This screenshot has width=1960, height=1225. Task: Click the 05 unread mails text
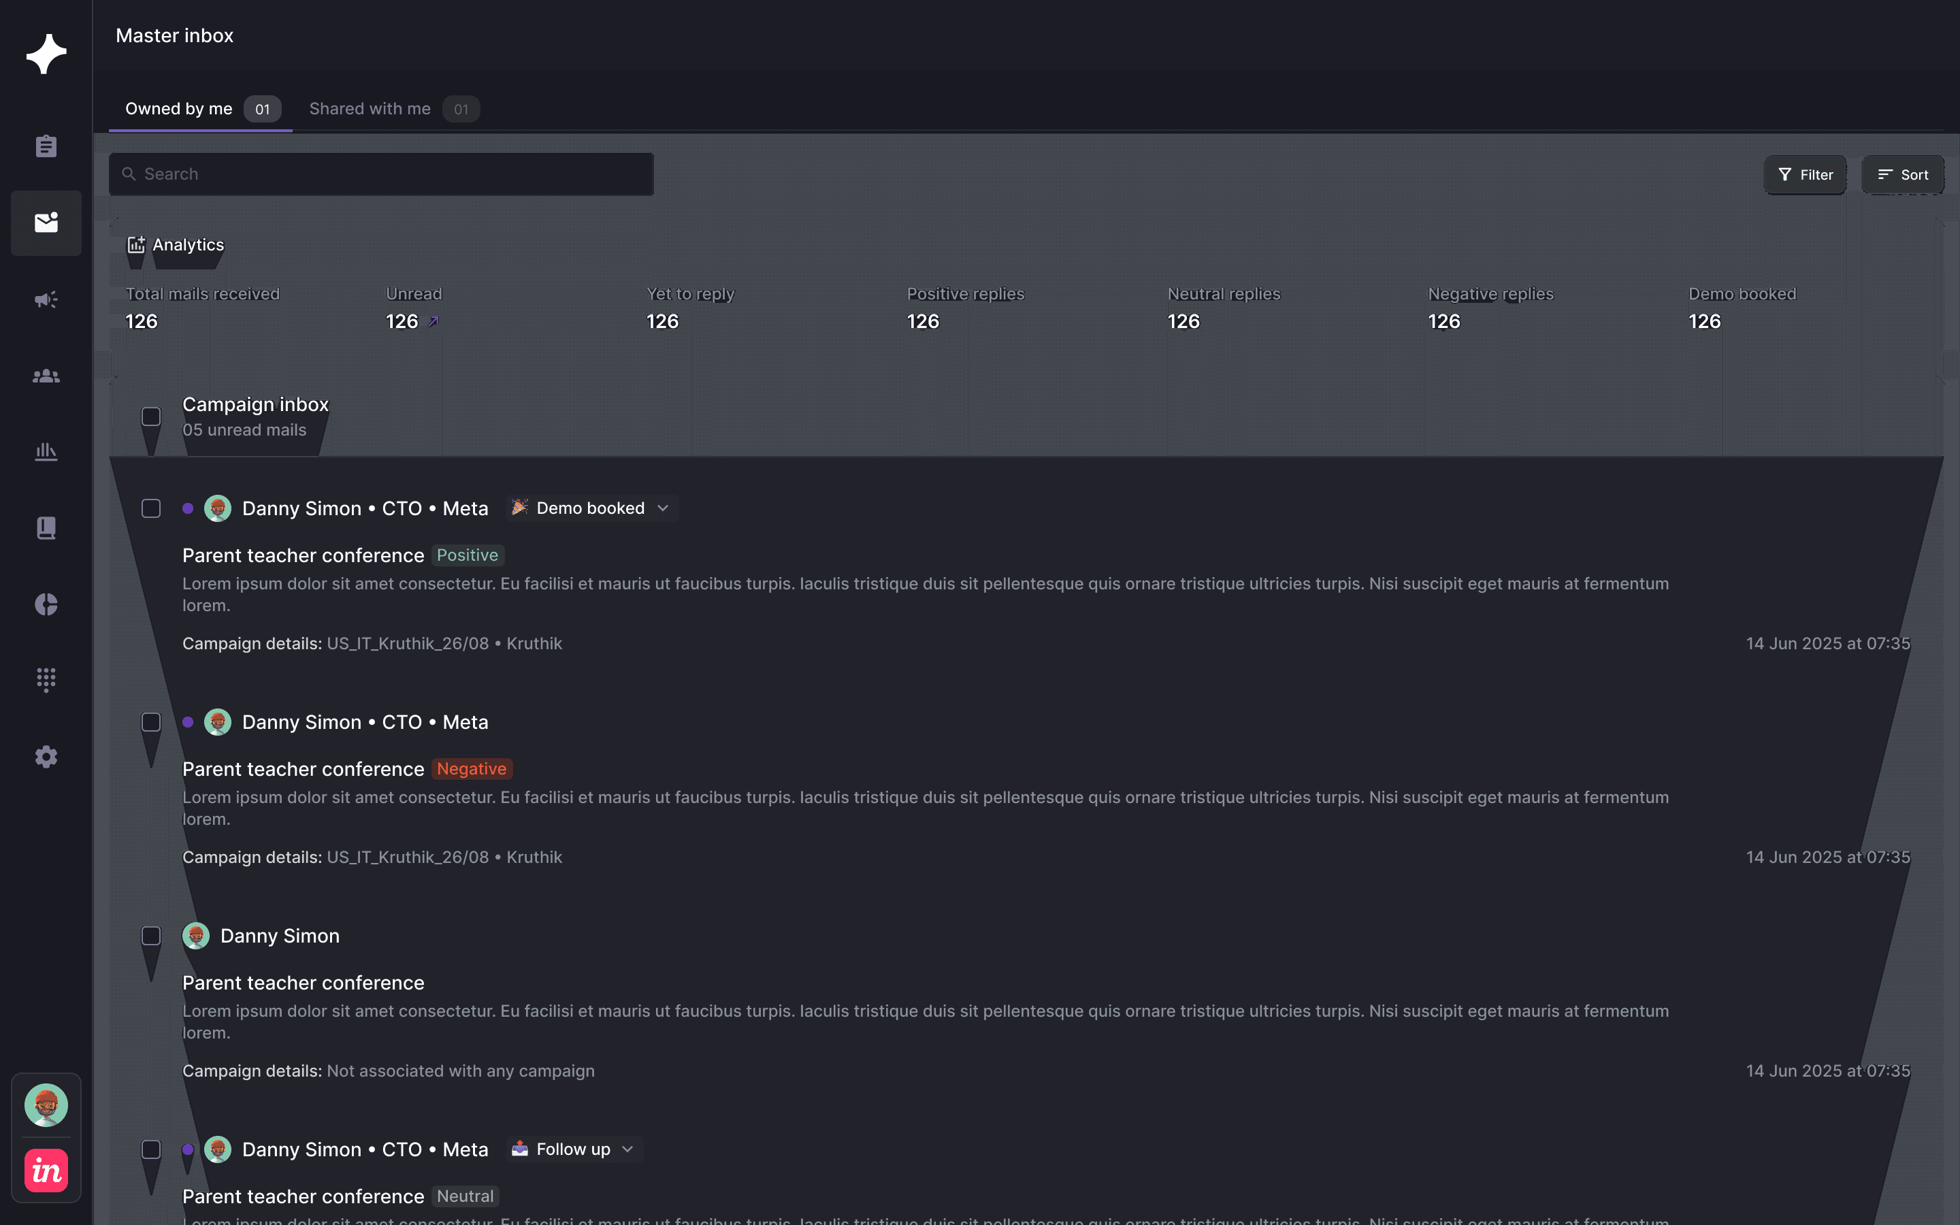pos(244,430)
